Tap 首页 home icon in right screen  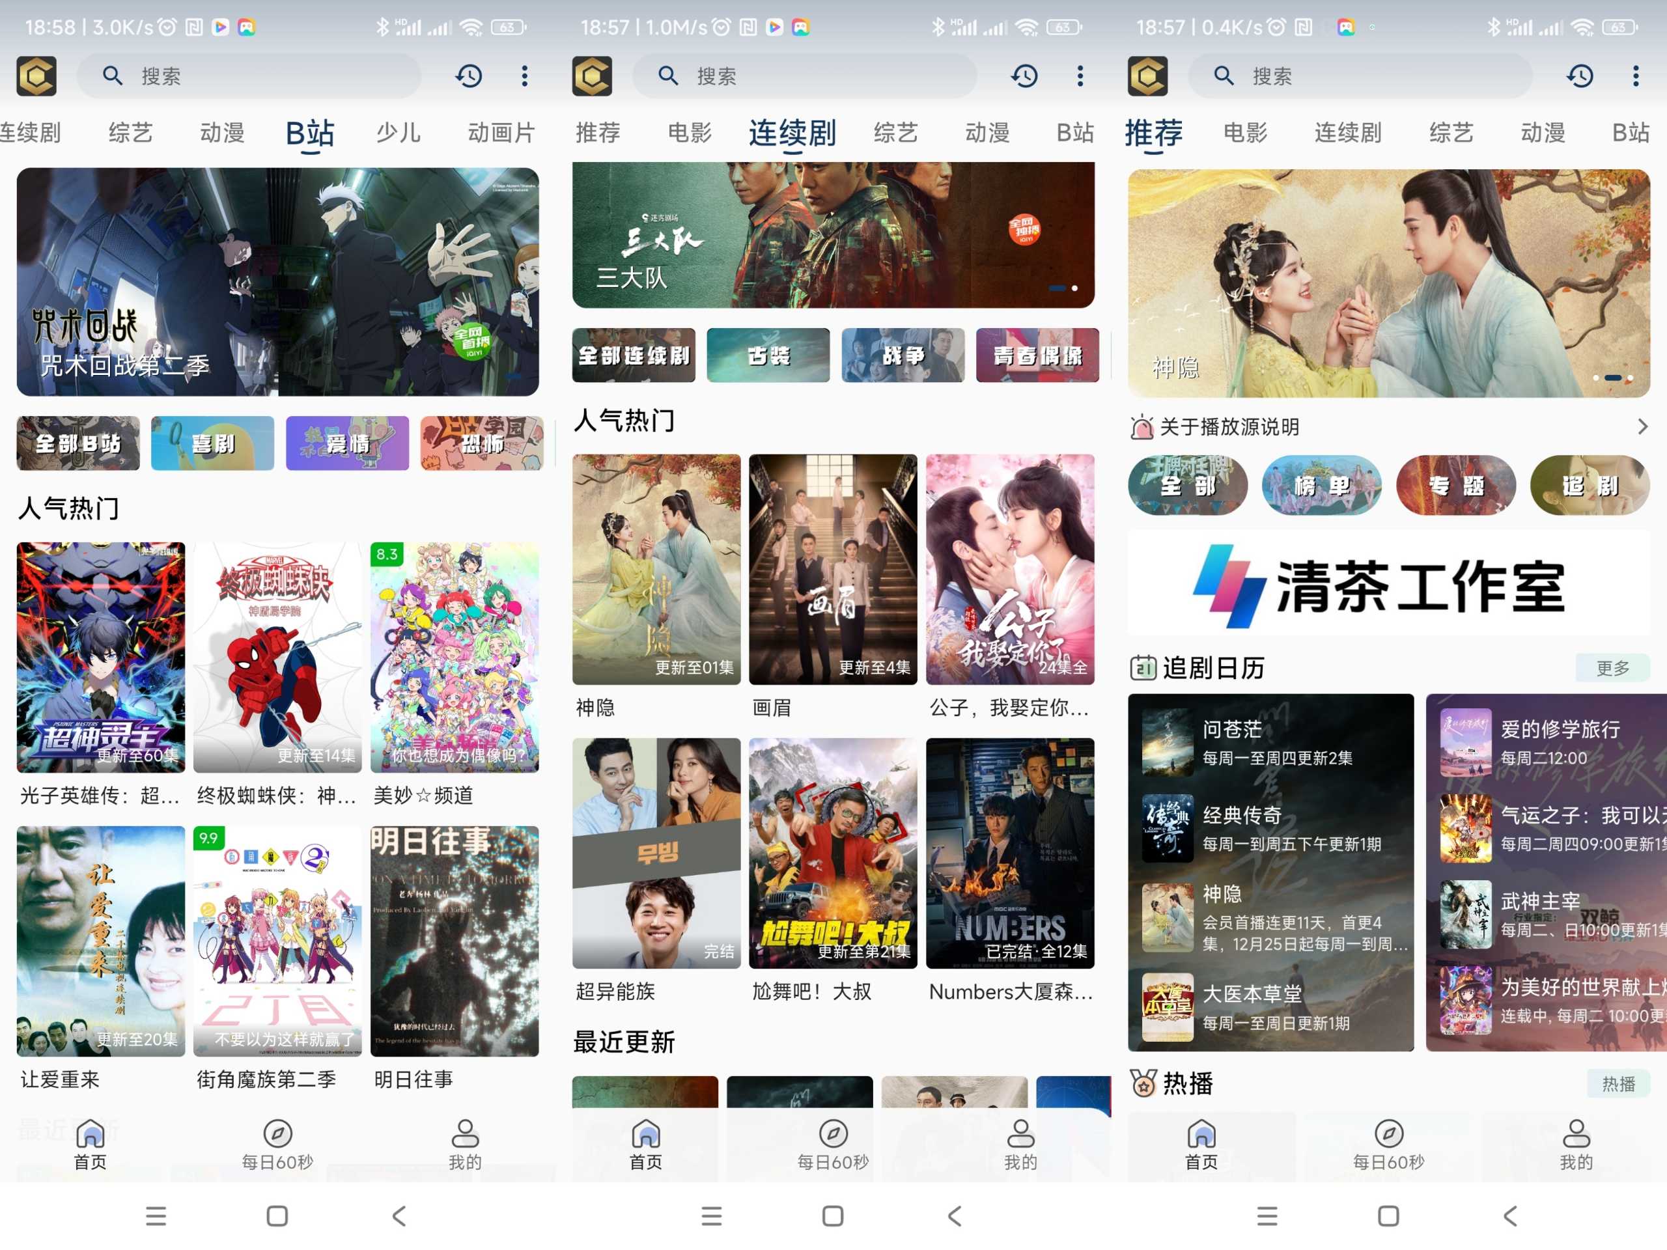click(x=1201, y=1133)
